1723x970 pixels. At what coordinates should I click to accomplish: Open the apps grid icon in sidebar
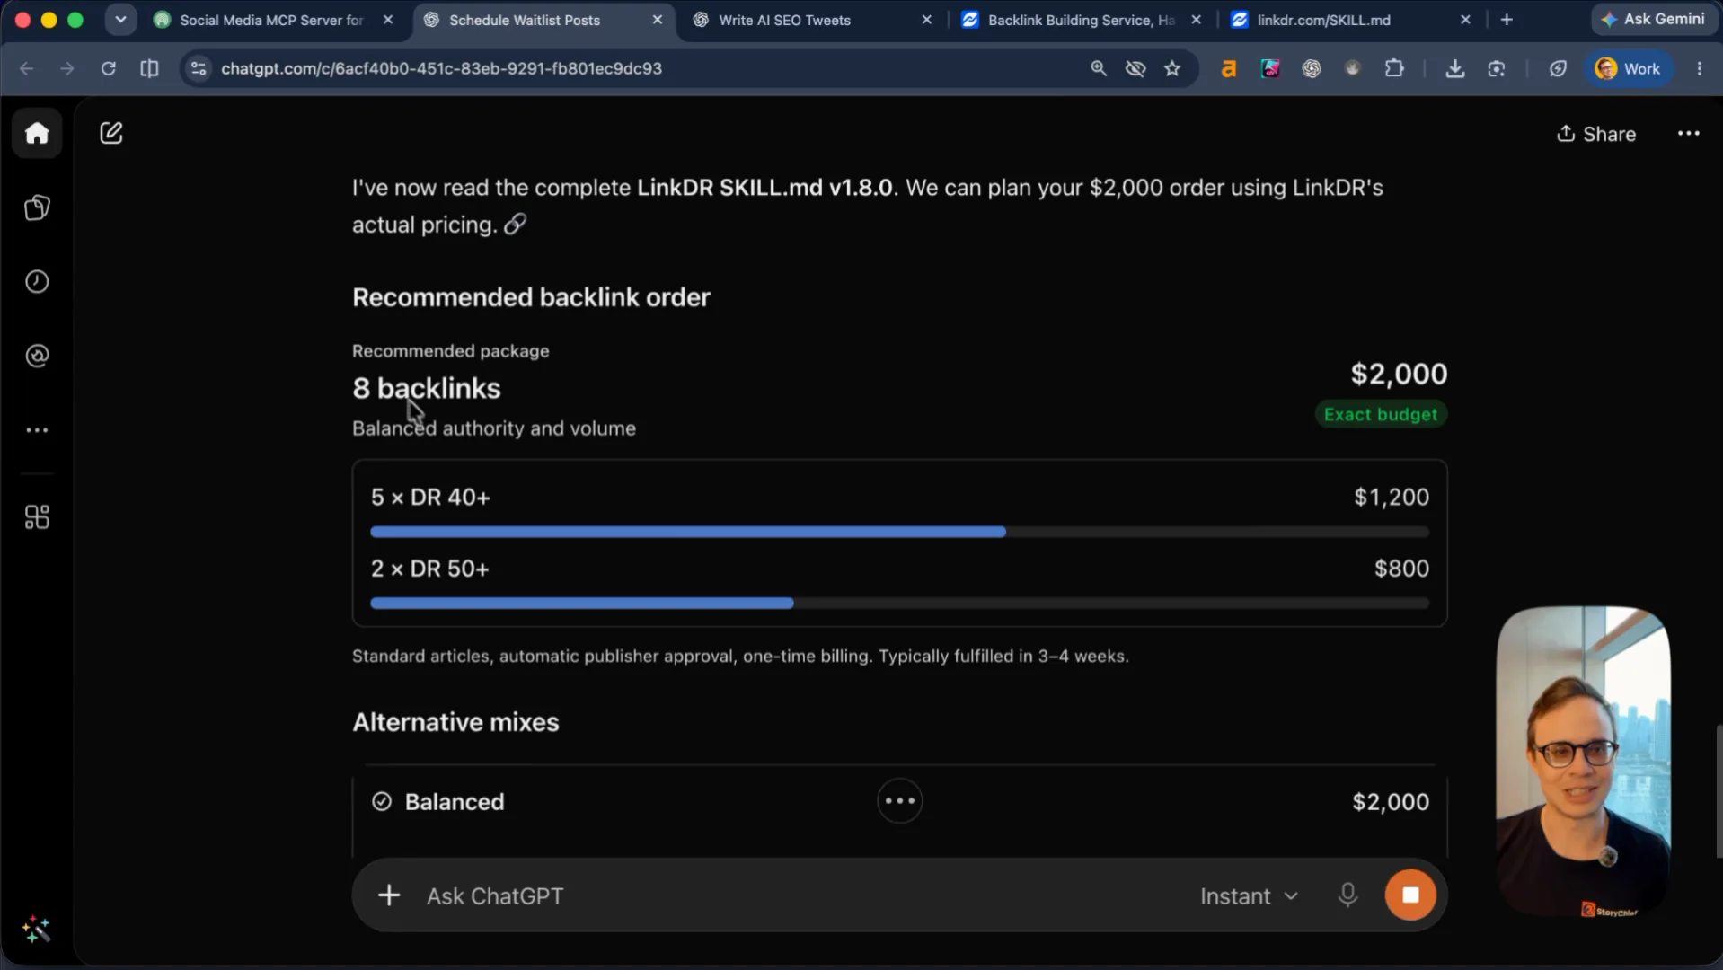tap(37, 516)
